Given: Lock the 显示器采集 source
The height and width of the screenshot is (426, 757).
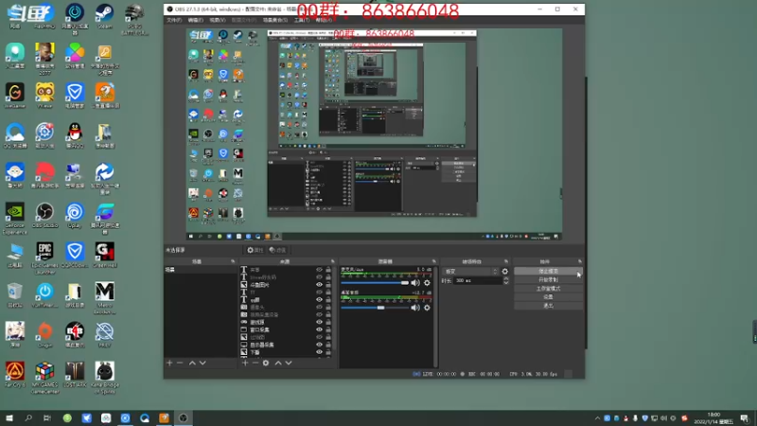Looking at the screenshot, I should coord(328,345).
